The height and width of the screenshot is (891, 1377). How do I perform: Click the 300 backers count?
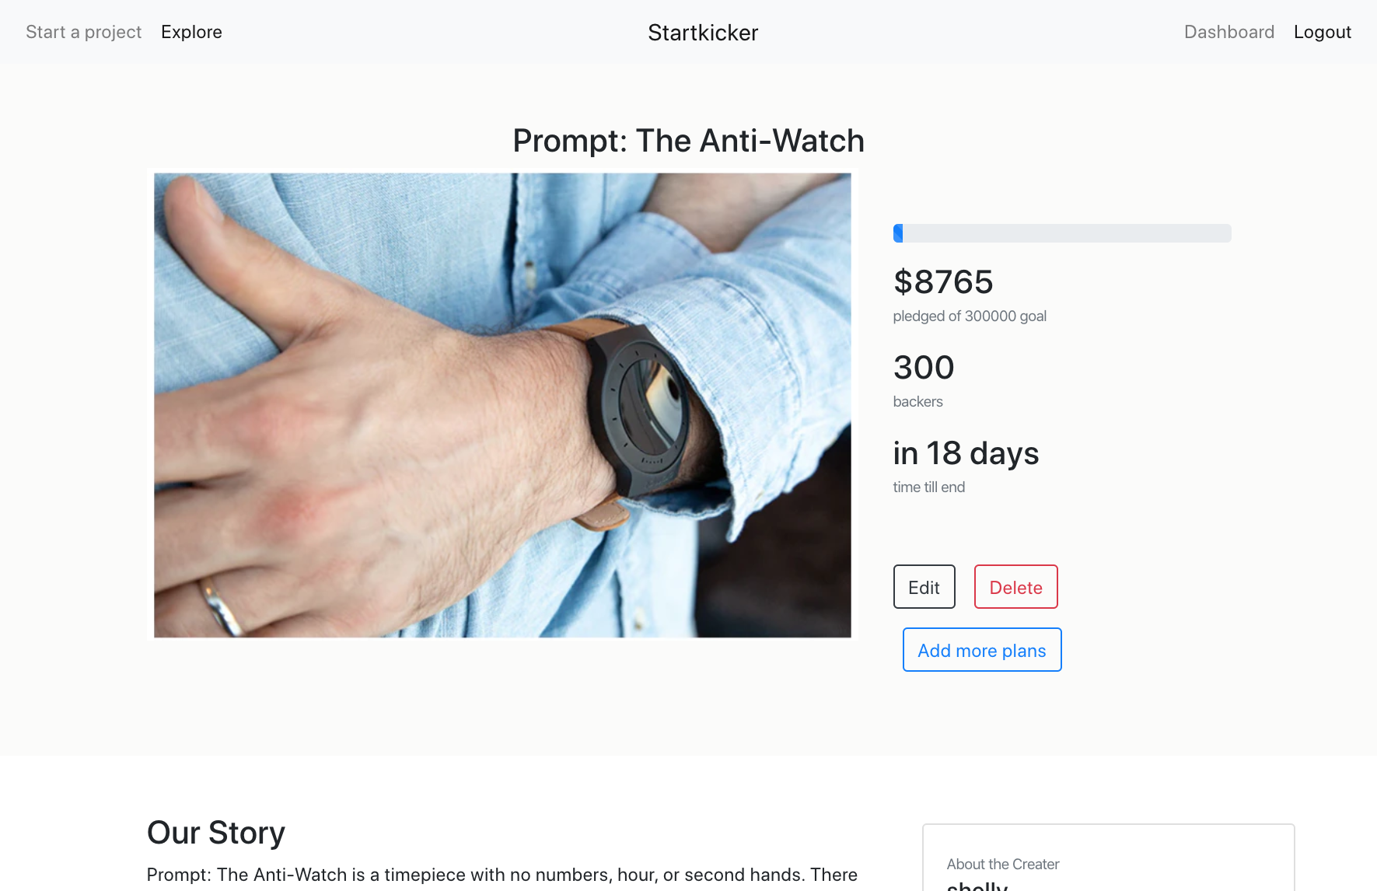tap(924, 367)
